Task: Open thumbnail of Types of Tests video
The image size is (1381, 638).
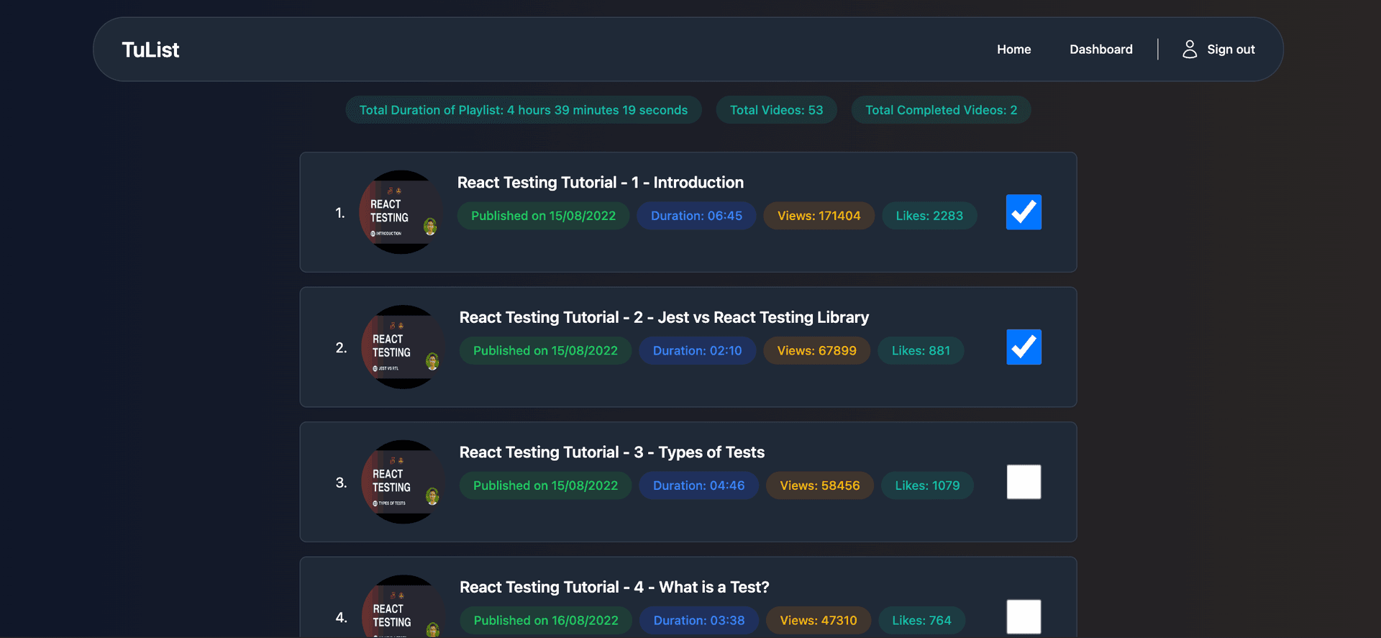Action: [403, 482]
